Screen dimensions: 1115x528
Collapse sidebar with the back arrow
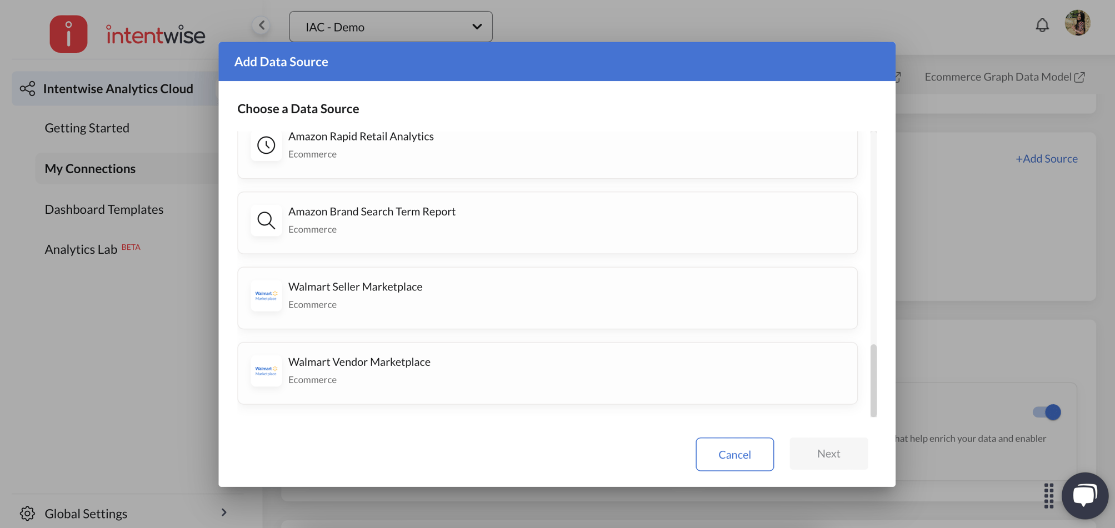click(261, 25)
